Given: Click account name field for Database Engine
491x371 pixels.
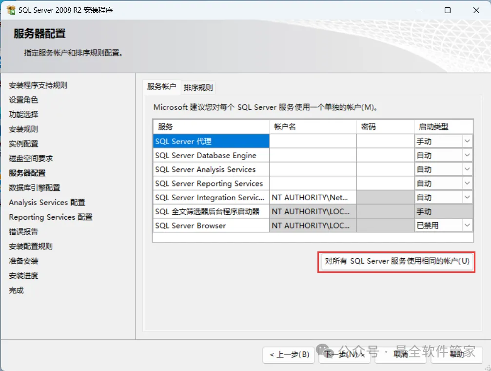Looking at the screenshot, I should point(313,155).
